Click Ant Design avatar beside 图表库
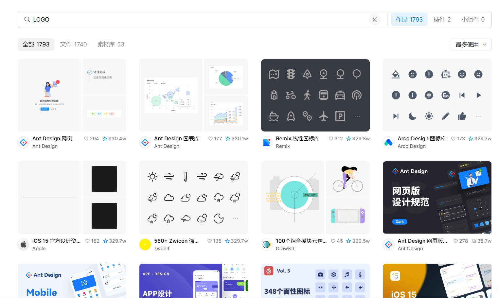The width and height of the screenshot is (498, 298). pos(145,142)
